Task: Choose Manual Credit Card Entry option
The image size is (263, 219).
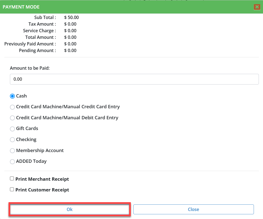Action: click(x=12, y=107)
